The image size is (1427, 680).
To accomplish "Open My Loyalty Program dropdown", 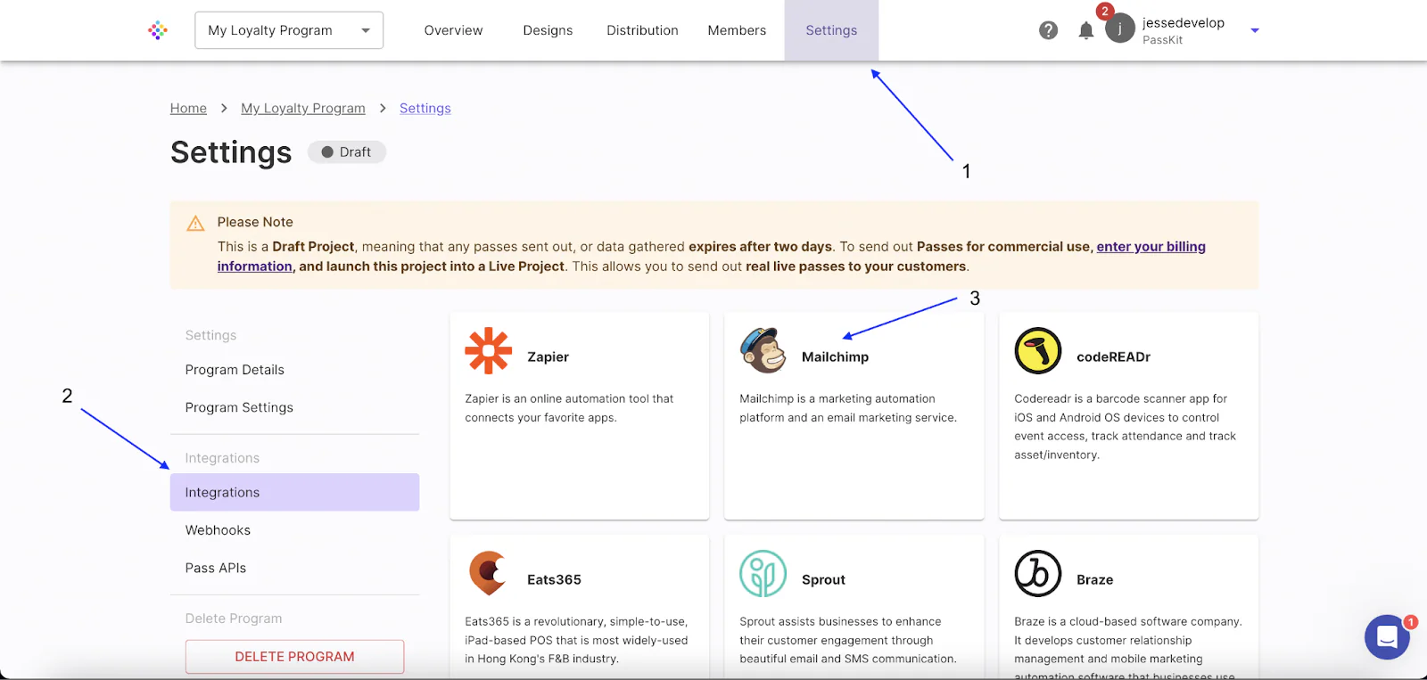I will (x=289, y=30).
